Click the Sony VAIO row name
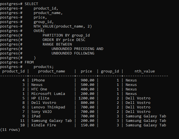 tap(42, 112)
